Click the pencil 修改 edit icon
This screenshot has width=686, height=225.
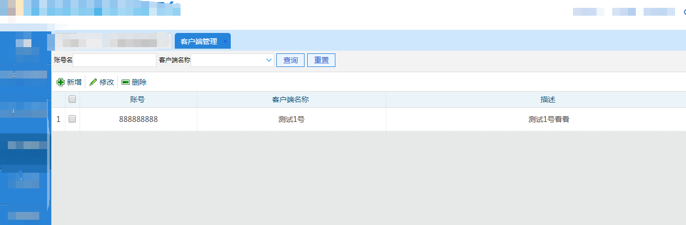tap(93, 82)
